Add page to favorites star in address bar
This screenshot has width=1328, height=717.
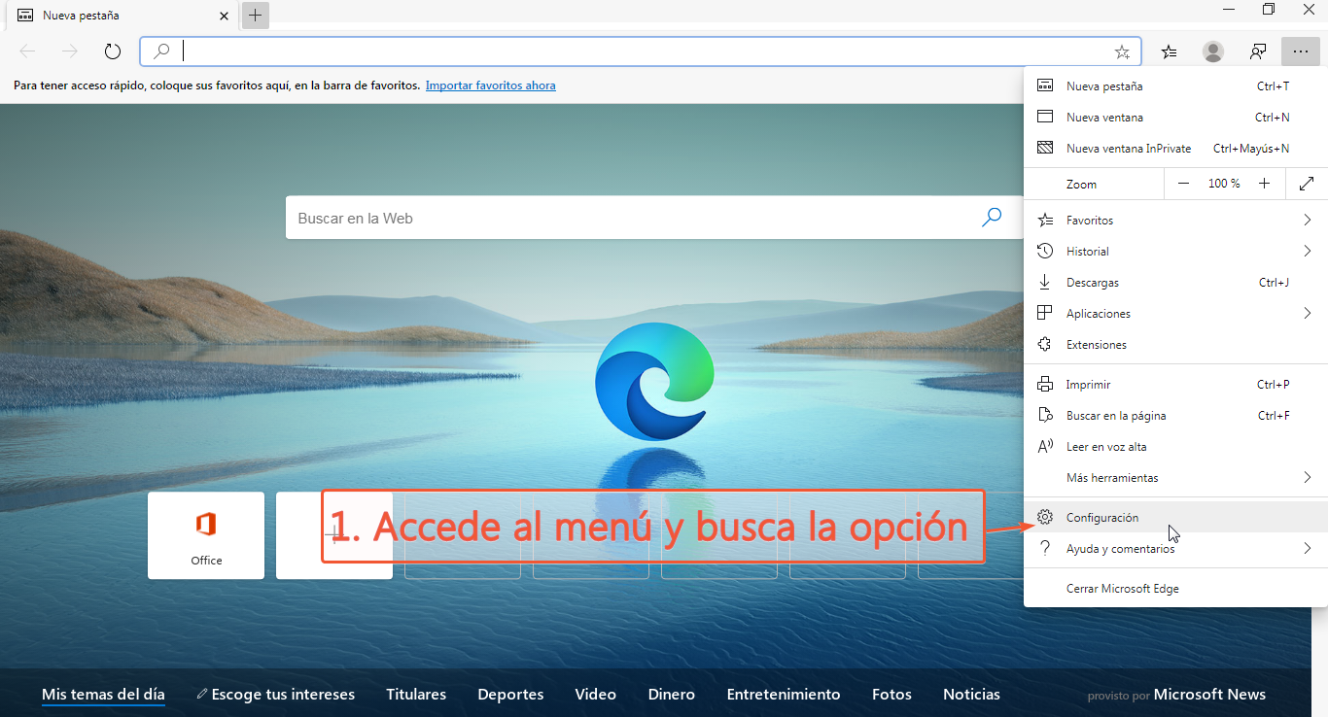[1122, 51]
